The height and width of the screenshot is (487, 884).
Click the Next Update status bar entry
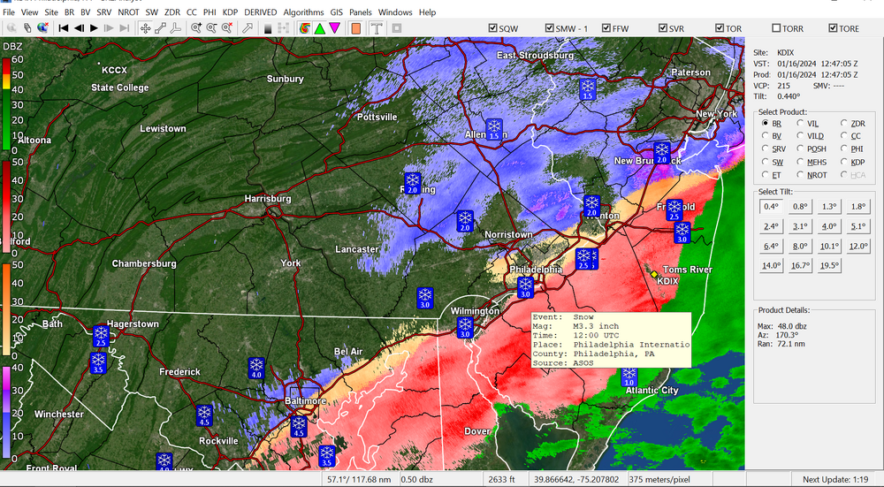click(x=835, y=480)
